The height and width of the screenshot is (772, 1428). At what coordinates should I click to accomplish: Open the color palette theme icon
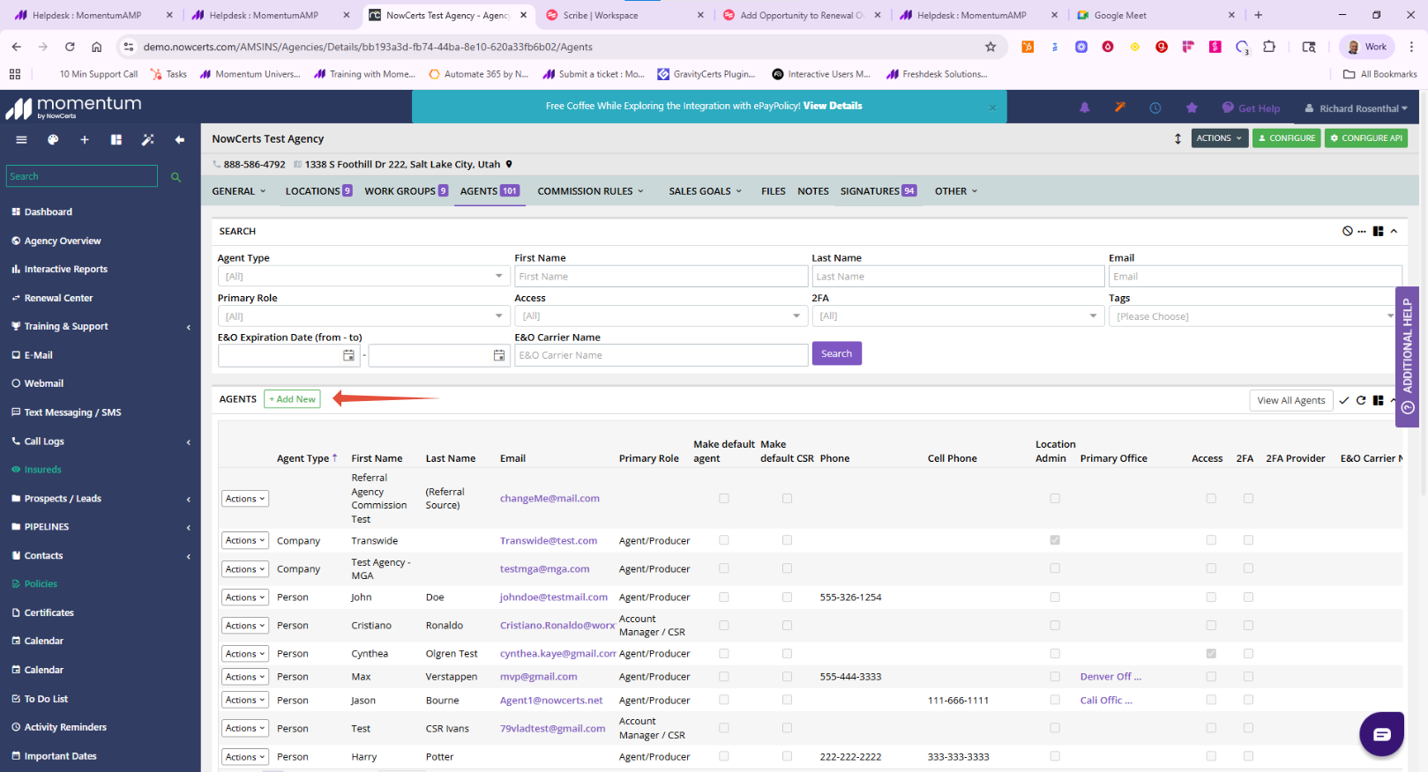coord(53,139)
